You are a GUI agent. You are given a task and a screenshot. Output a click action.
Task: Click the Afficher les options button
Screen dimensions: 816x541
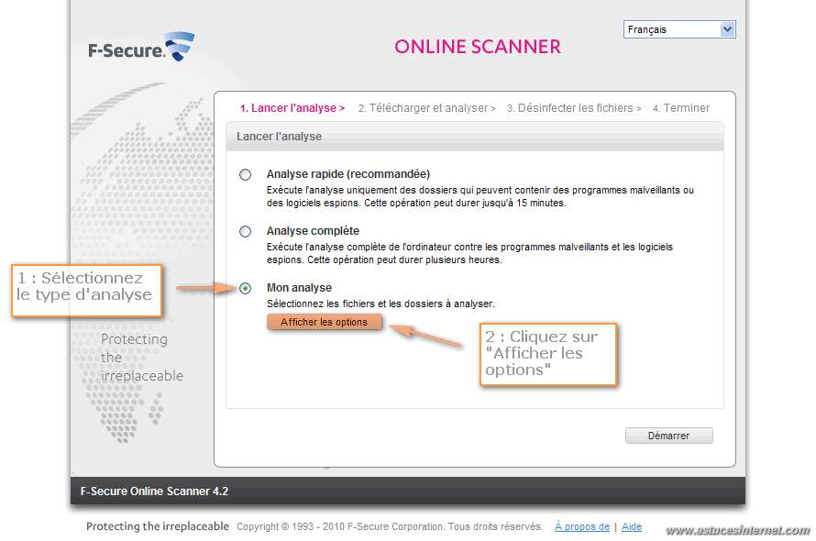pos(325,322)
